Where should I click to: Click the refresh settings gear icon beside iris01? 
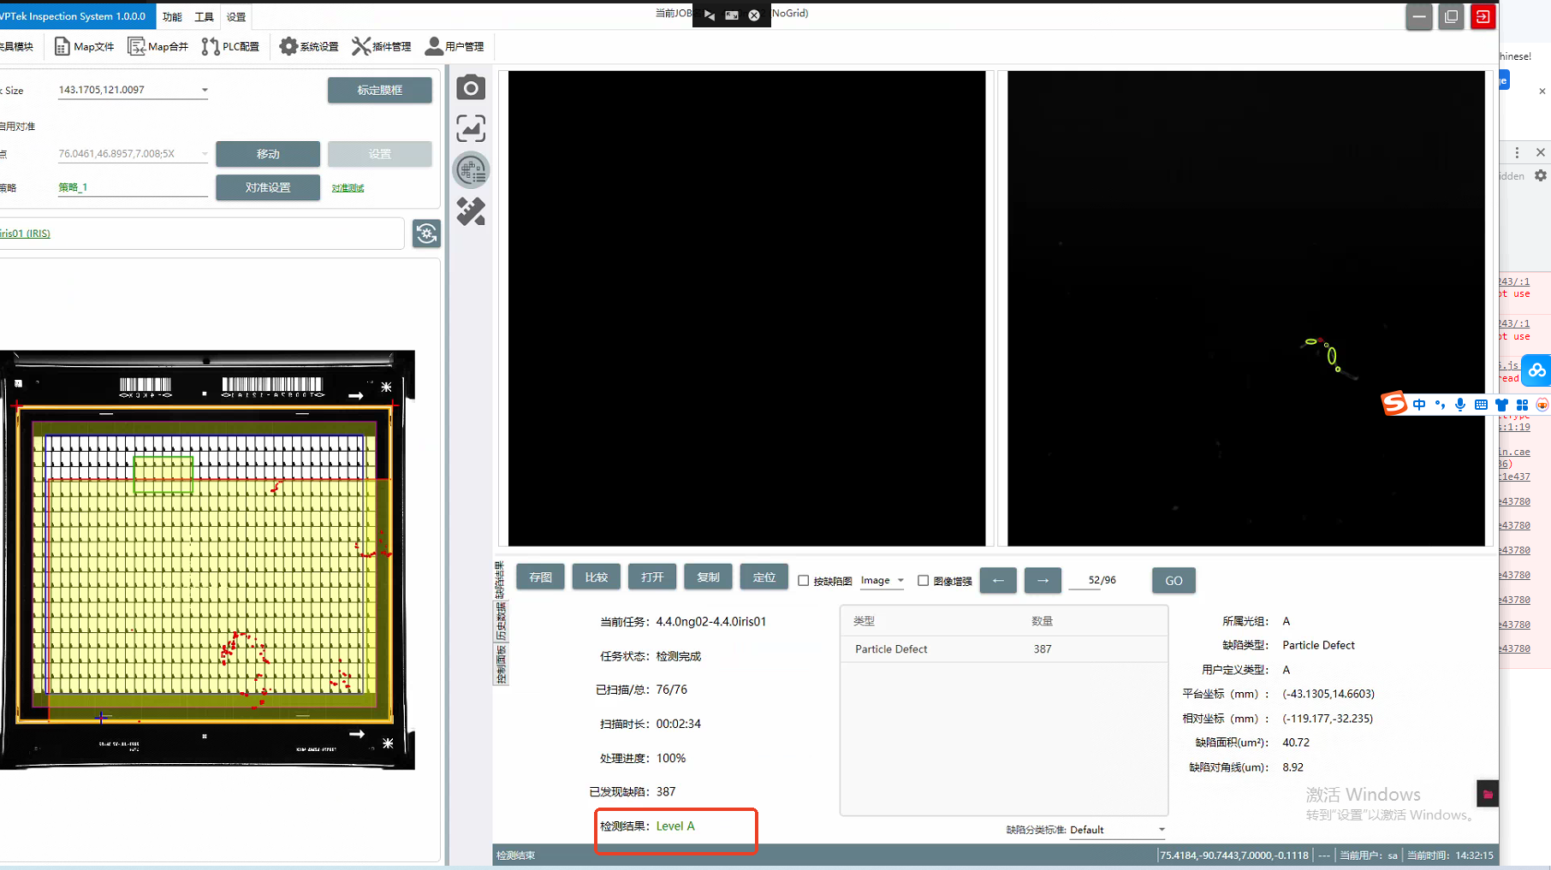426,234
